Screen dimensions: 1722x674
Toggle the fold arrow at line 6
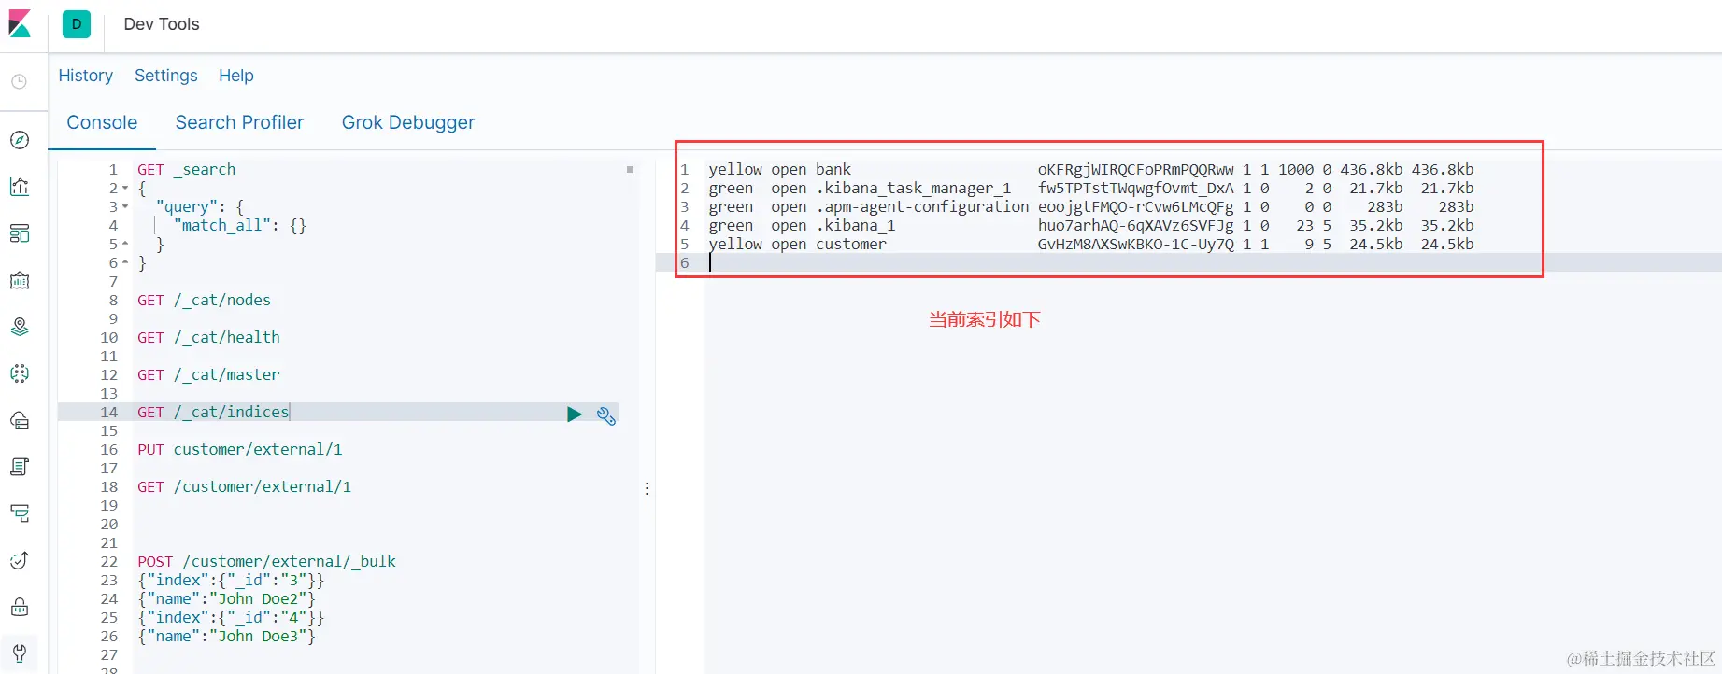(x=125, y=263)
